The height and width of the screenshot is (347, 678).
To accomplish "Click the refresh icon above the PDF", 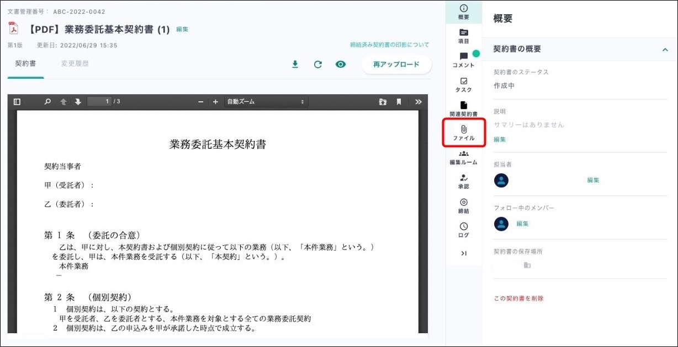I will pos(317,64).
